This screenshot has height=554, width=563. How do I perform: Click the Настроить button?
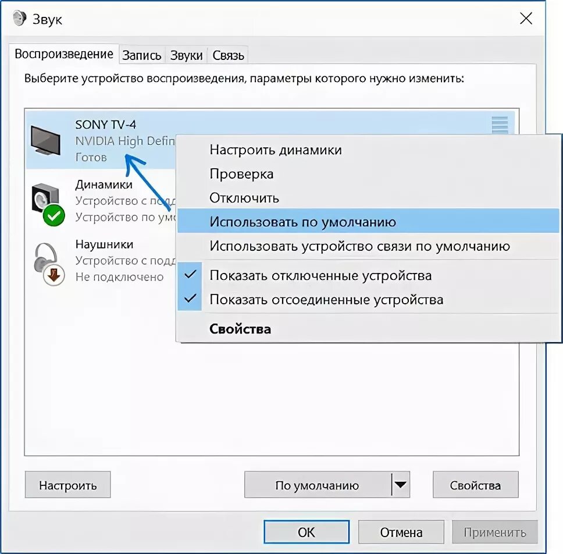tap(68, 485)
